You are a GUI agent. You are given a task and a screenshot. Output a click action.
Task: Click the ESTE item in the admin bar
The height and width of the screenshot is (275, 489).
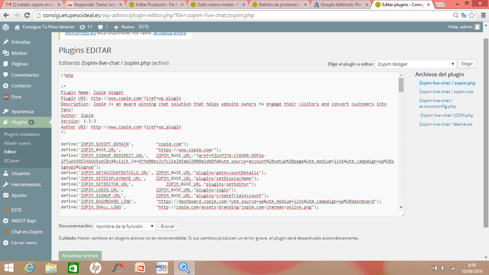[x=144, y=27]
